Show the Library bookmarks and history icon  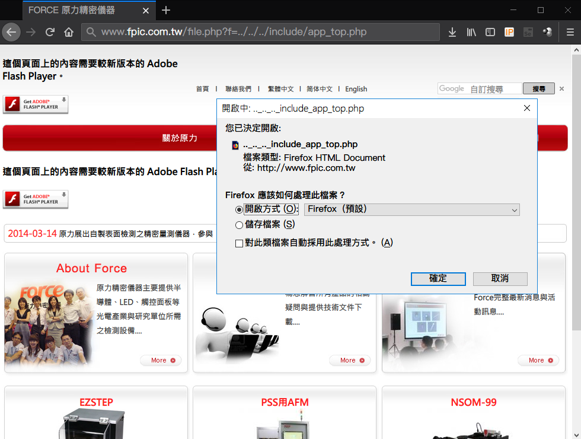click(x=471, y=32)
